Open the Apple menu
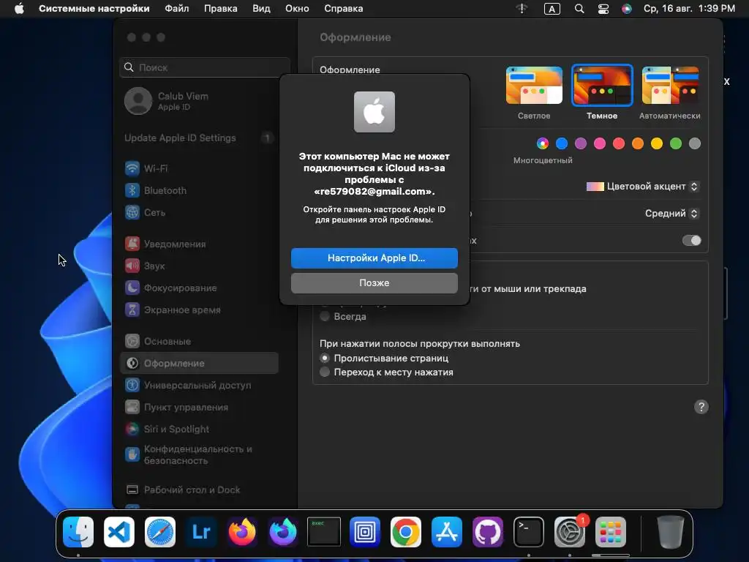The height and width of the screenshot is (562, 749). (19, 9)
